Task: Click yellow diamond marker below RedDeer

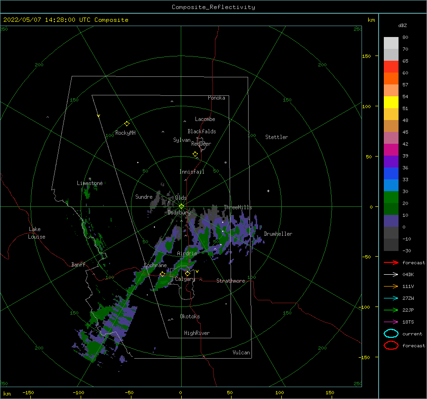Action: click(x=195, y=154)
